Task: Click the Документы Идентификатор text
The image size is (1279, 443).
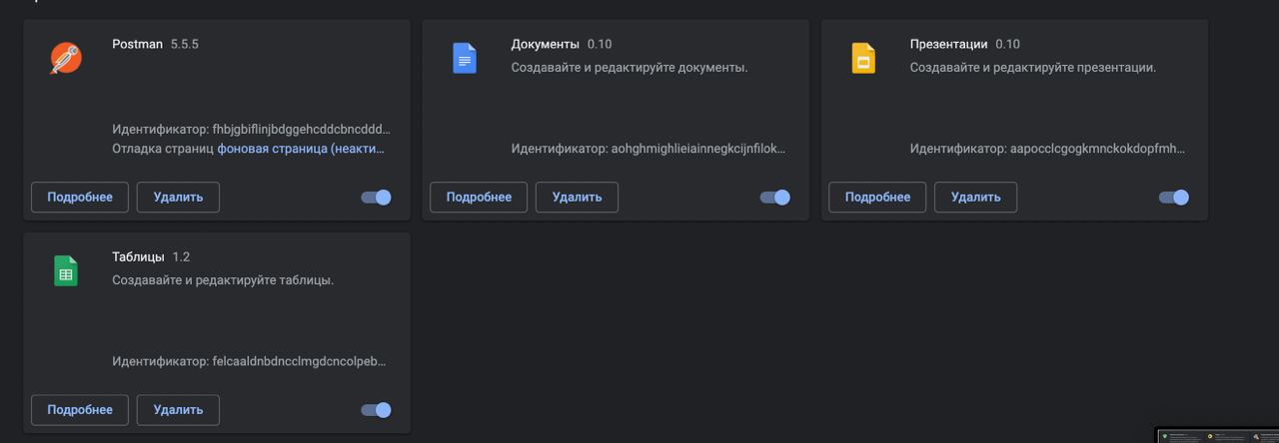Action: (x=647, y=150)
